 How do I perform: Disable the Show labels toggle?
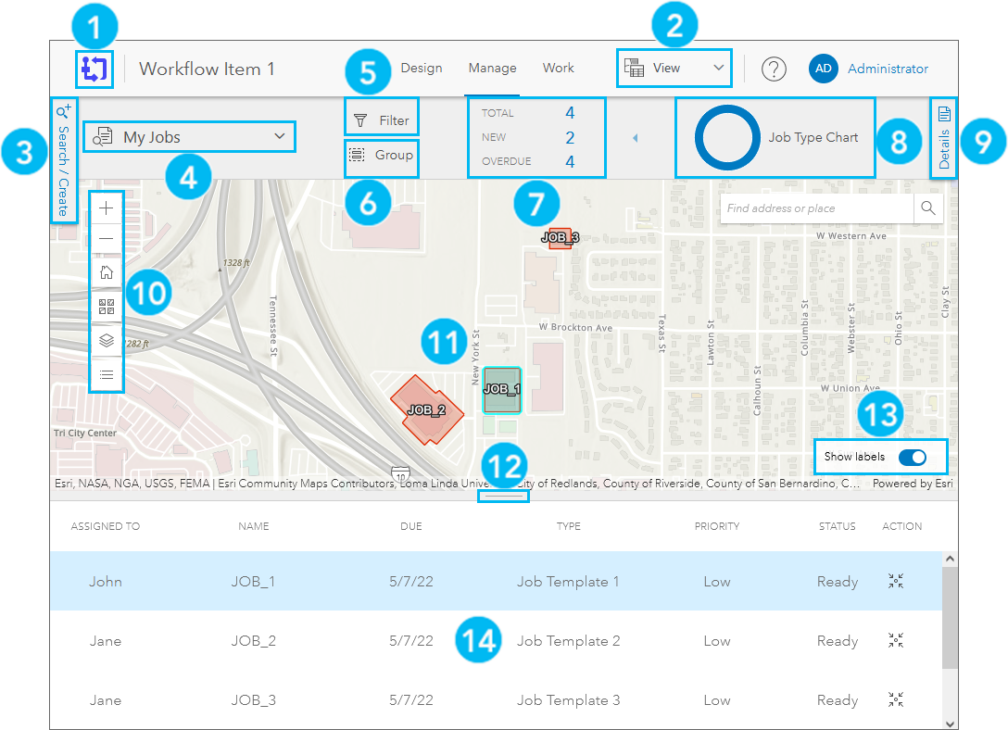point(912,457)
